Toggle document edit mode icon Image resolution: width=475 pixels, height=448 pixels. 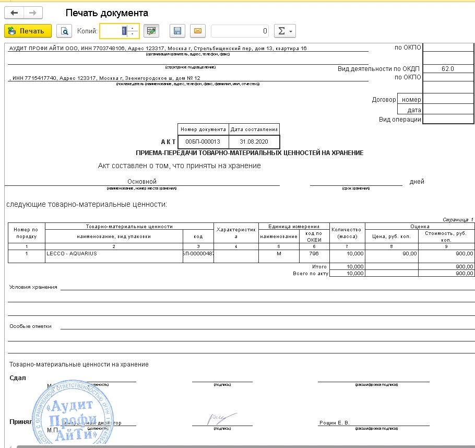pos(151,31)
